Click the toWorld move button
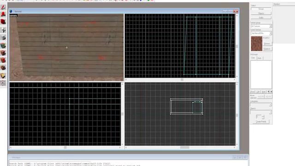The width and height of the screenshot is (295, 166). 260,97
